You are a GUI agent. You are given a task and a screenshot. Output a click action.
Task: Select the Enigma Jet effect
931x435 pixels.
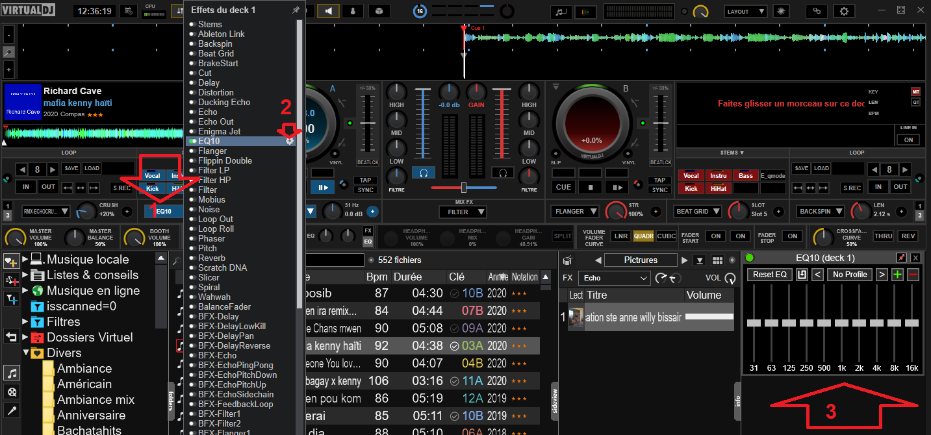[x=219, y=131]
